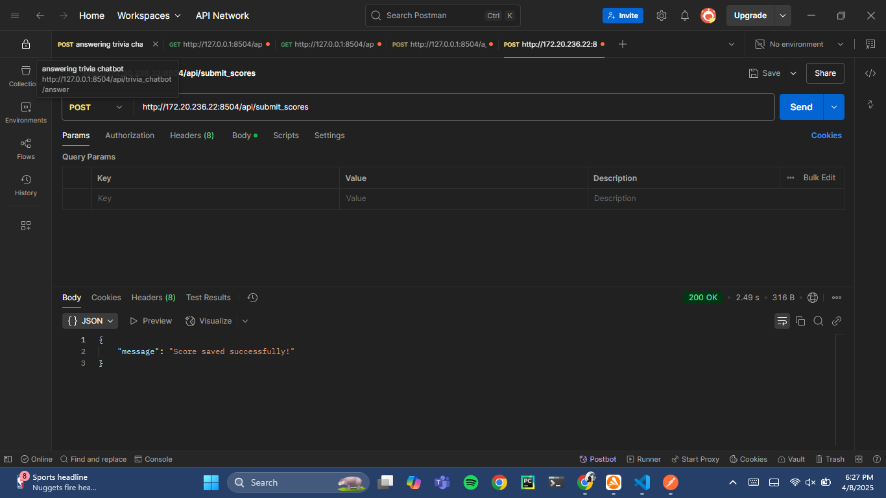Viewport: 886px width, 498px height.
Task: Open the History sidebar panel
Action: pyautogui.click(x=26, y=185)
